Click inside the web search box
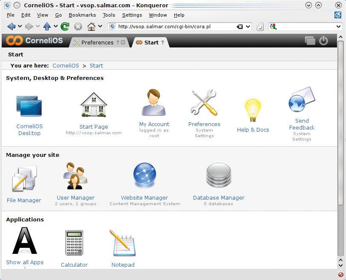 tap(306, 27)
